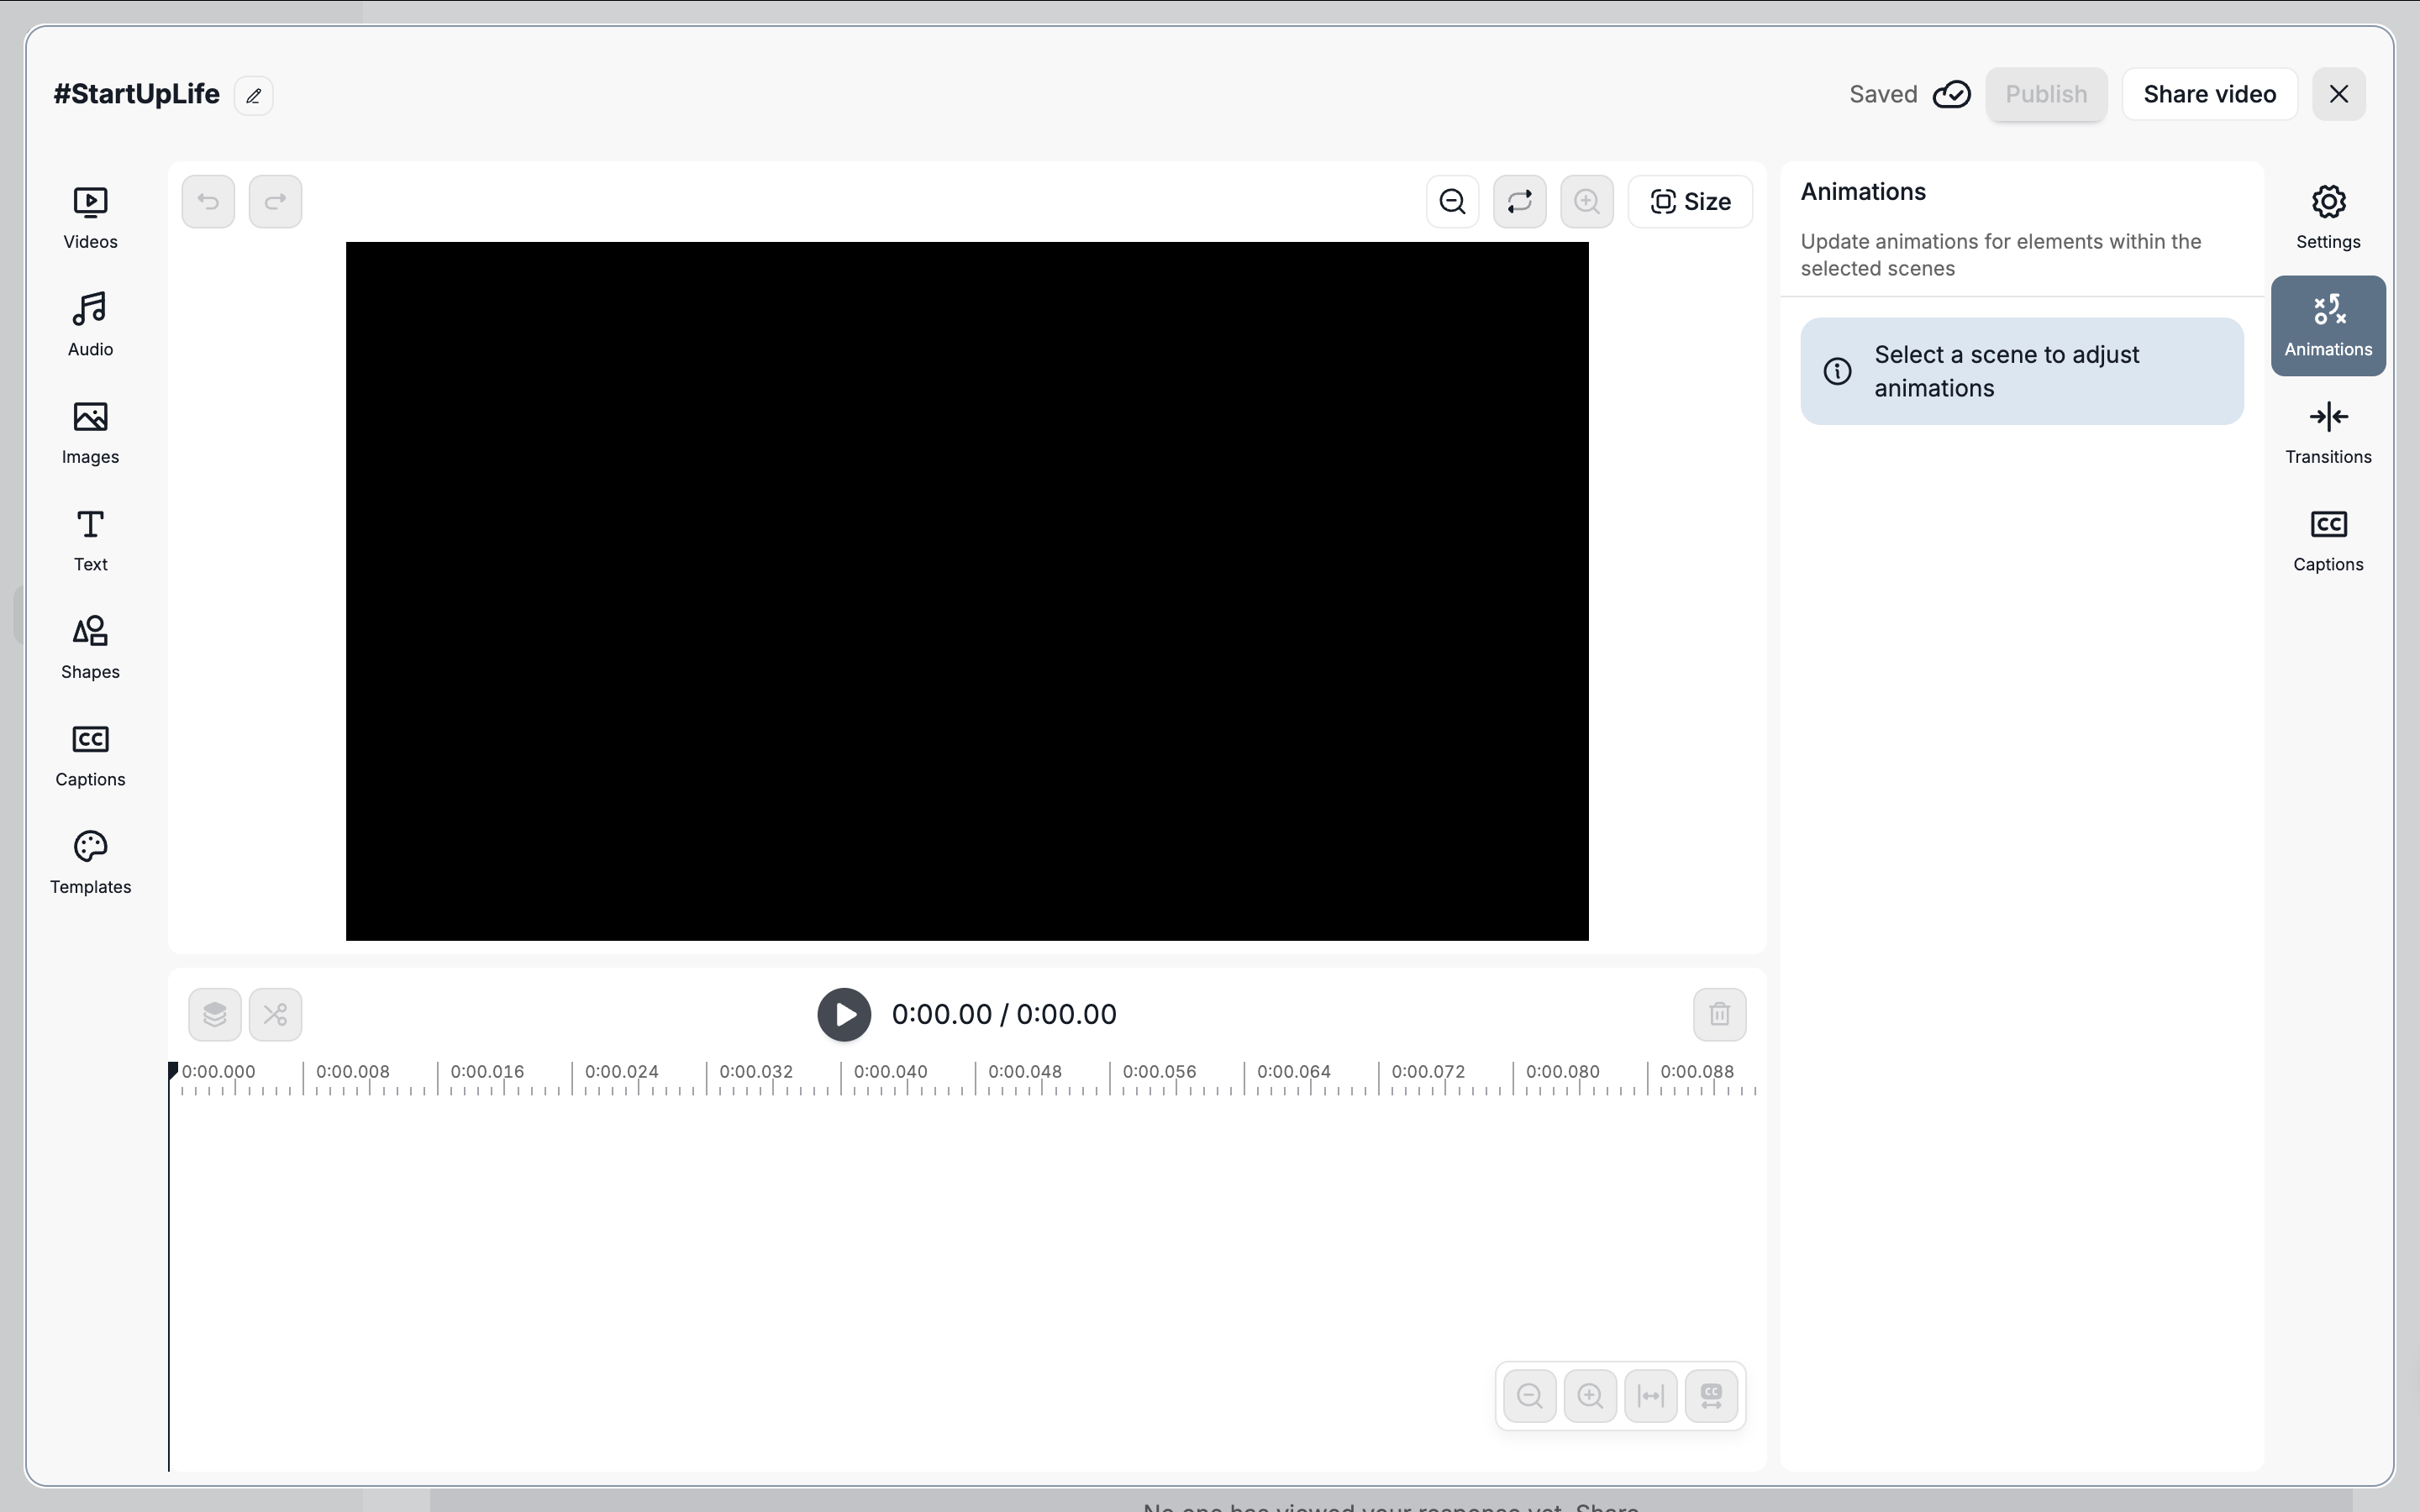The width and height of the screenshot is (2420, 1512).
Task: Play the video from the timeline
Action: [x=844, y=1015]
